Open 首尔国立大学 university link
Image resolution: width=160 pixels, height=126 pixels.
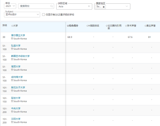(20, 35)
